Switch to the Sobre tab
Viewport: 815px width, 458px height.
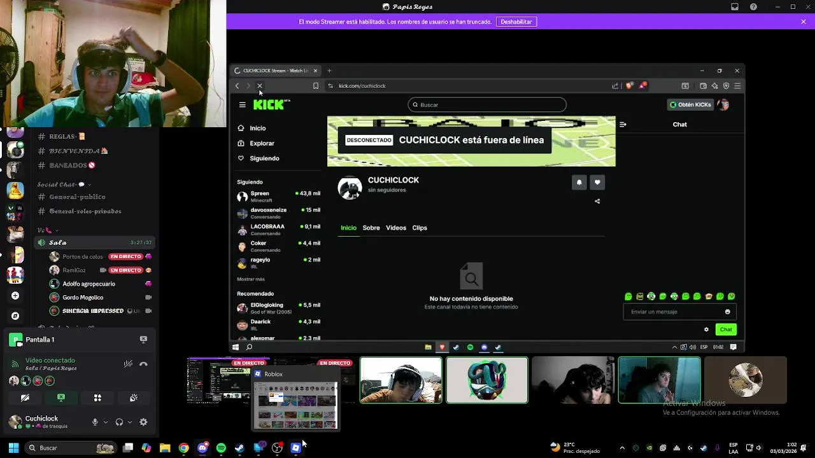pos(371,228)
